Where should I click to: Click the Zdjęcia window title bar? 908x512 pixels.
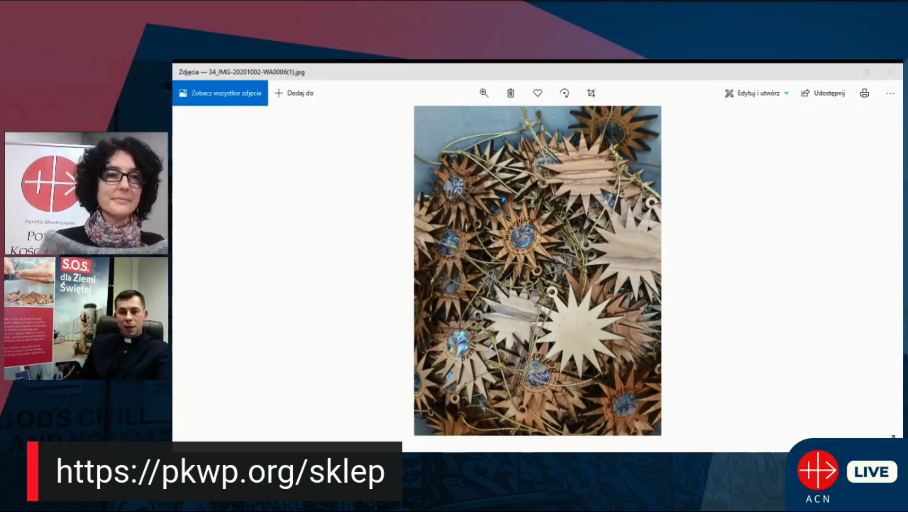473,72
